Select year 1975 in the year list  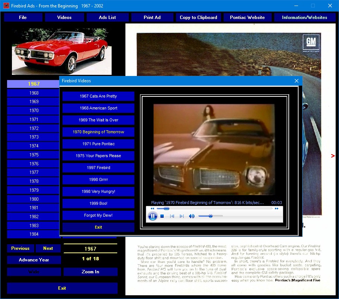(33, 155)
